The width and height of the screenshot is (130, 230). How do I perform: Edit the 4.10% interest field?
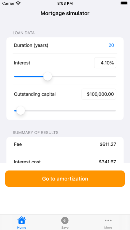[105, 63]
